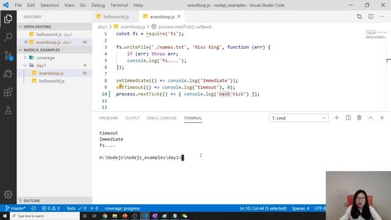Click eventloop.js in the breadcrumb
Image resolution: width=391 pixels, height=220 pixels.
click(133, 27)
